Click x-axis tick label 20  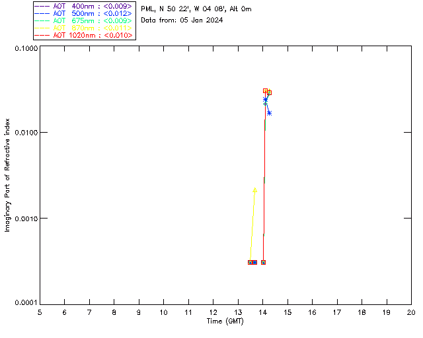pyautogui.click(x=411, y=312)
